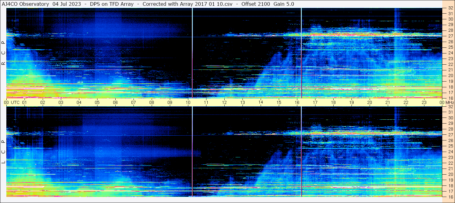
Task: Select 'Corrected with Array 2017 01 10.csv' text
Action: pyautogui.click(x=187, y=4)
